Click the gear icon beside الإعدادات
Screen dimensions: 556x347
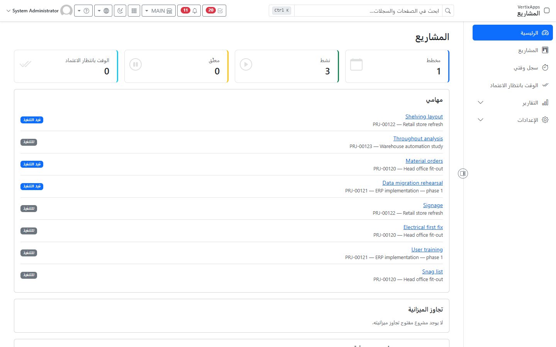pos(545,120)
